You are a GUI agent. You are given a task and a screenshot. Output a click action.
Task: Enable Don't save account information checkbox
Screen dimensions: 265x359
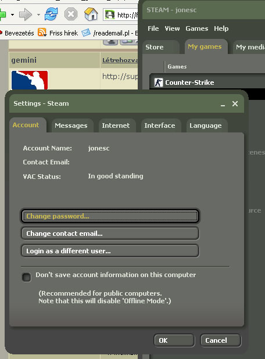coord(27,277)
